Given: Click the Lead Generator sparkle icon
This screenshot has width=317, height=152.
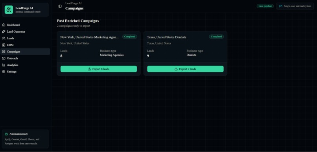Looking at the screenshot, I should (4, 32).
